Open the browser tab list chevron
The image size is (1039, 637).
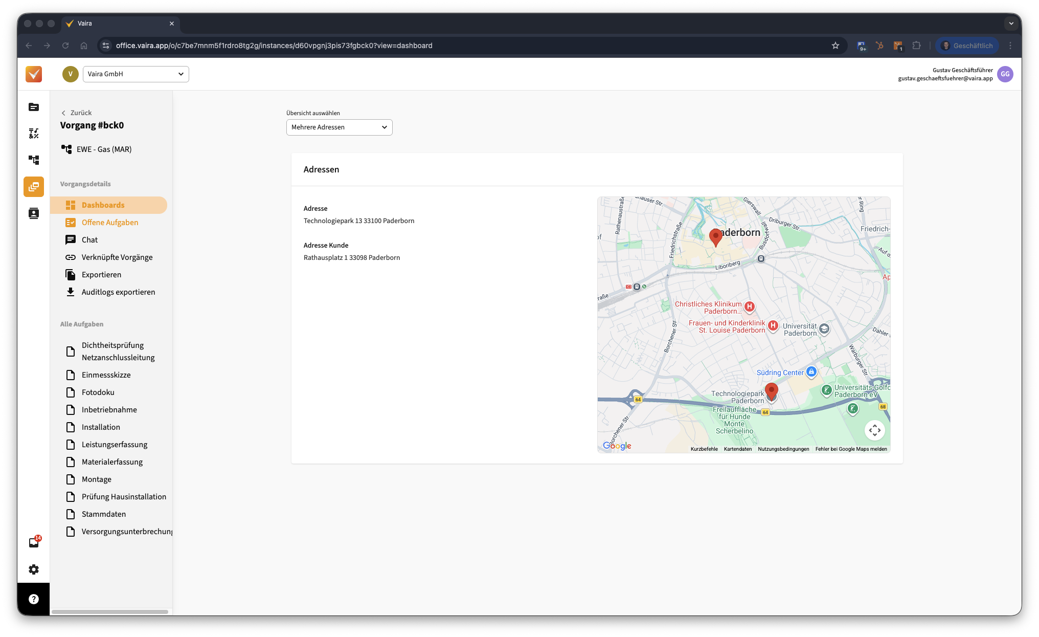(x=1010, y=24)
